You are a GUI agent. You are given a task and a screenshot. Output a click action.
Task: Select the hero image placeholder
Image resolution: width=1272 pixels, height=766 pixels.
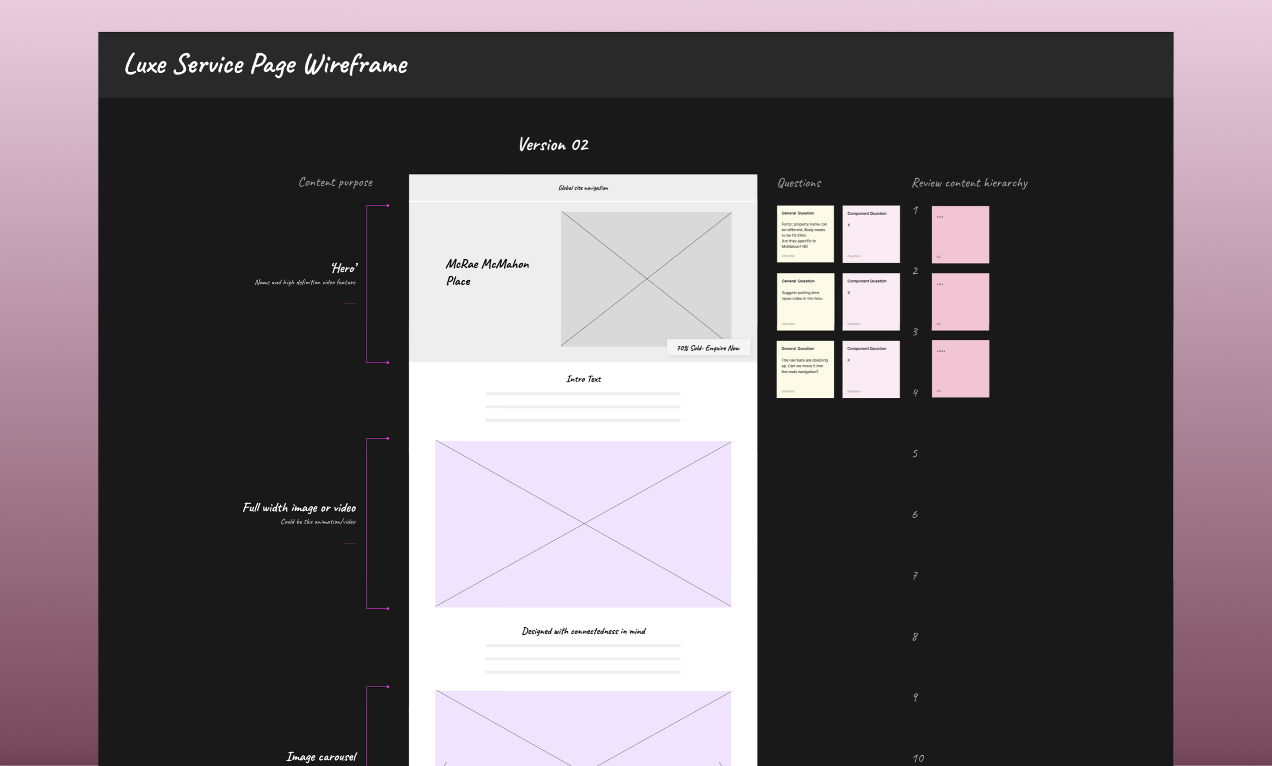pos(646,278)
